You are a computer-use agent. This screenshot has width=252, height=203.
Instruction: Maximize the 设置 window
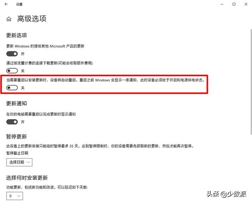pyautogui.click(x=234, y=4)
